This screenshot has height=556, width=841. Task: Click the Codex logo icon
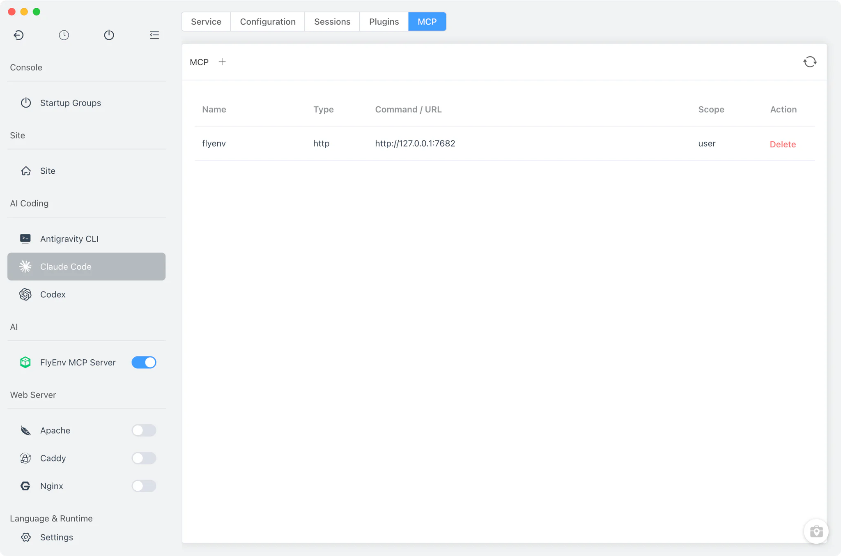[25, 294]
